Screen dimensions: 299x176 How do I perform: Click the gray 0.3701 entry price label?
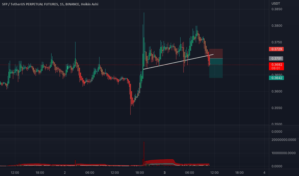276,59
